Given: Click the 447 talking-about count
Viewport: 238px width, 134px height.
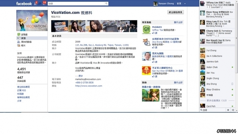Looking at the screenshot, I should click(x=20, y=78).
